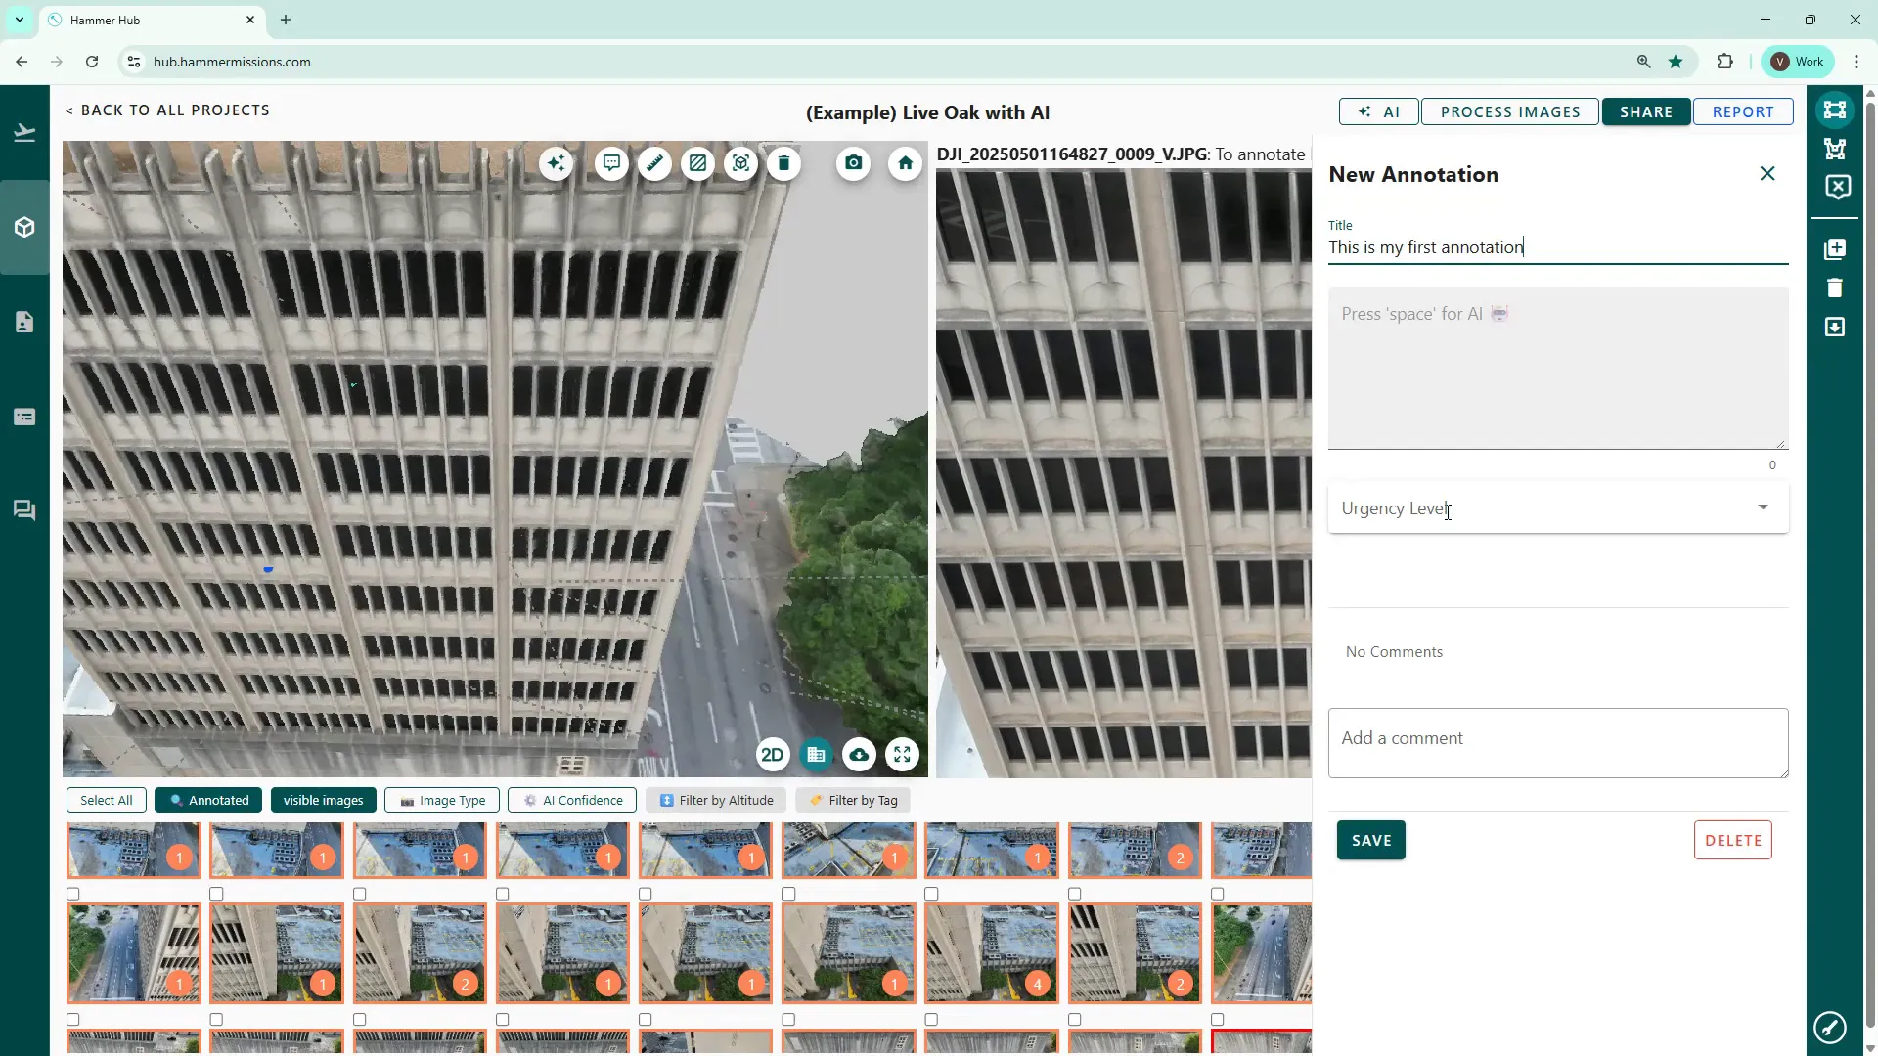Enter fullscreen in 3D viewer
1878x1056 pixels.
pos(902,755)
